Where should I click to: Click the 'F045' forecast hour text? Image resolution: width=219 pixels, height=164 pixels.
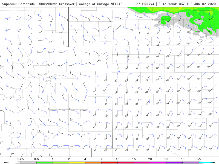[163, 4]
